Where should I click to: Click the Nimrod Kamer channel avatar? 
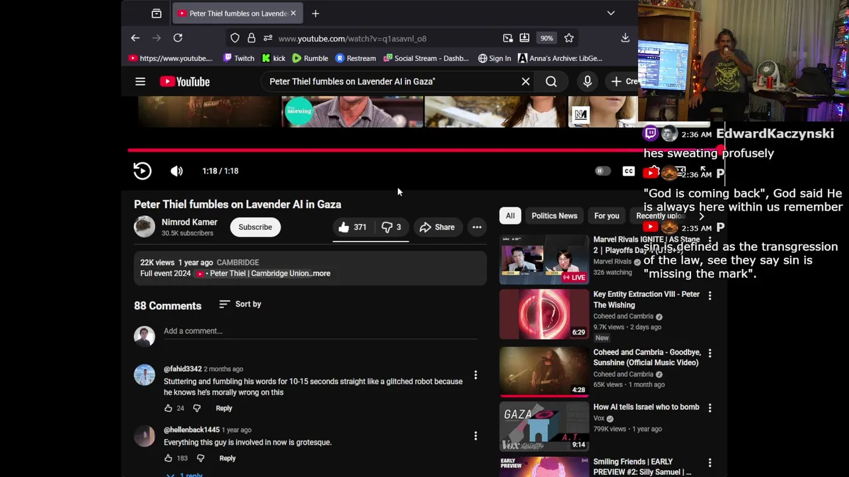click(144, 227)
